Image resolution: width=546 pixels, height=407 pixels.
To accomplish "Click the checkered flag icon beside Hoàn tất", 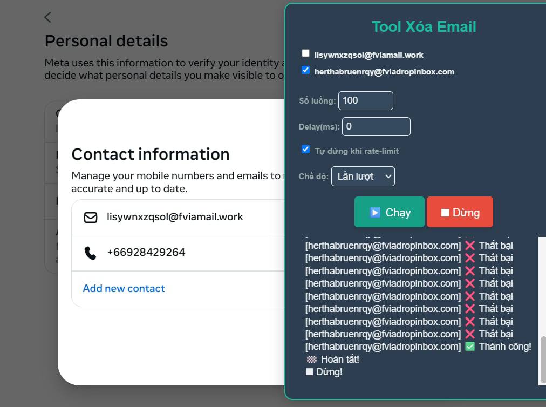I will [311, 359].
